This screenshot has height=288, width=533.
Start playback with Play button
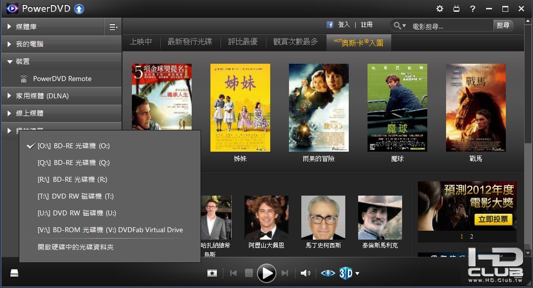pyautogui.click(x=267, y=273)
